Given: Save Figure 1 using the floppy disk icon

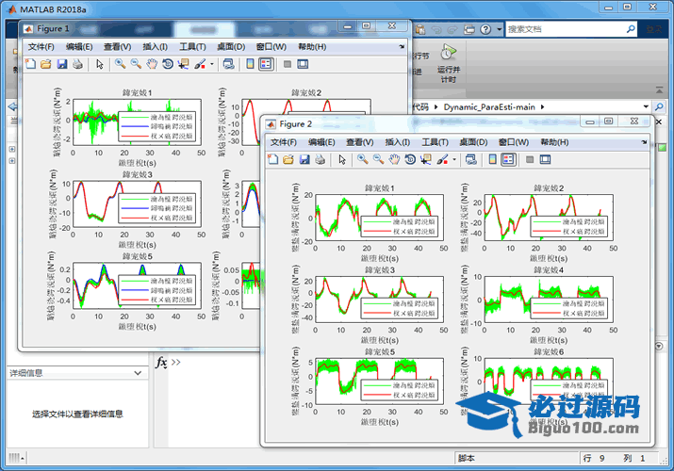Looking at the screenshot, I should [x=62, y=64].
